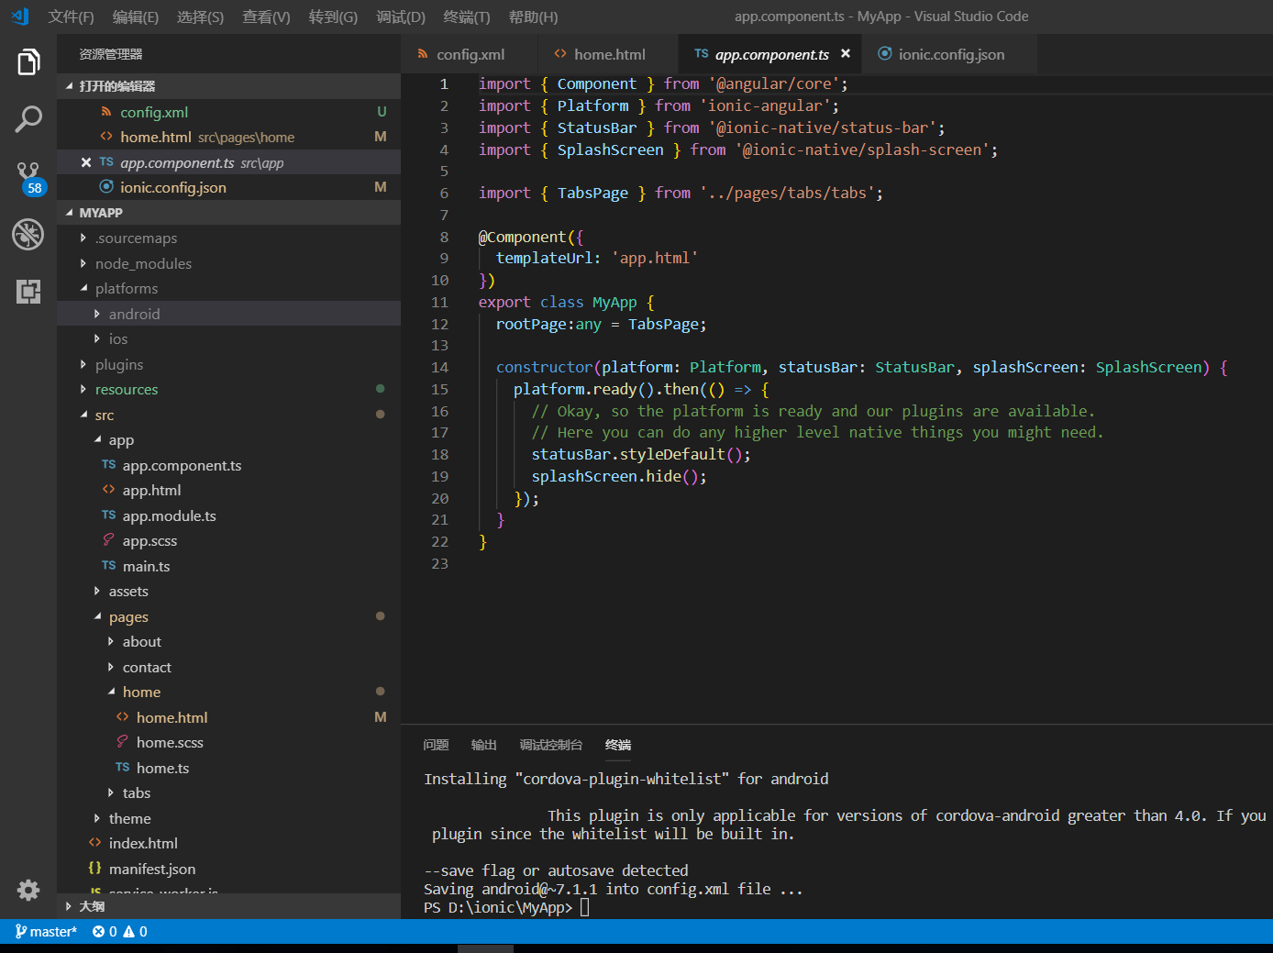Collapse the src folder

[x=105, y=415]
